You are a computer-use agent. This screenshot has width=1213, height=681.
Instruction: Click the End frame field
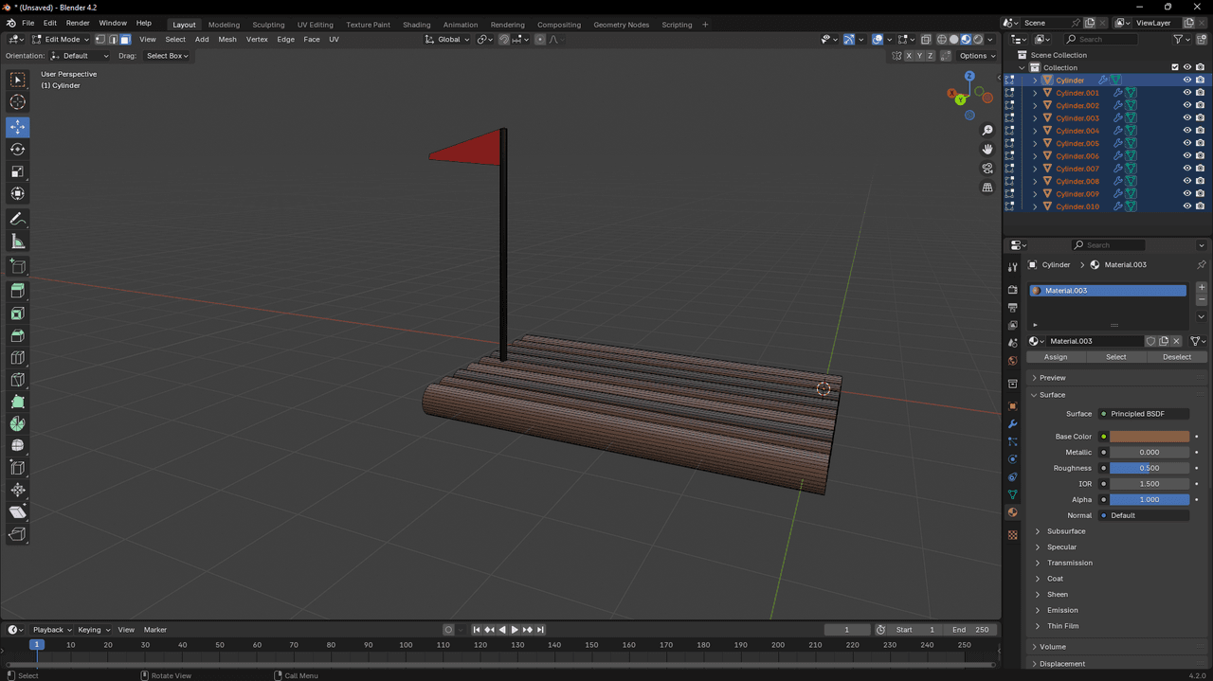[x=970, y=630]
